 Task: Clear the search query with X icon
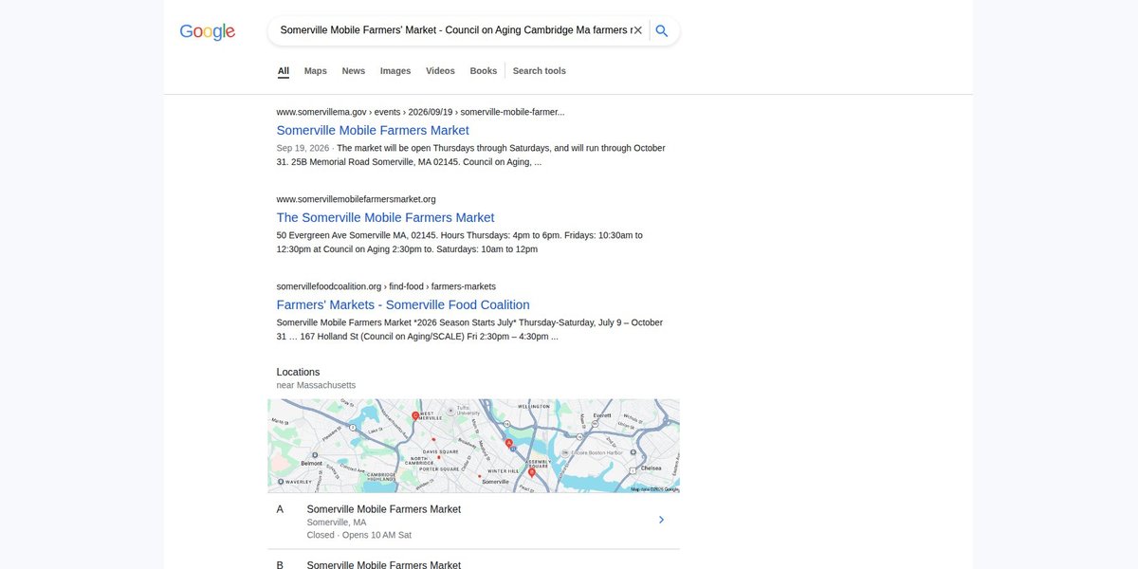pyautogui.click(x=638, y=30)
